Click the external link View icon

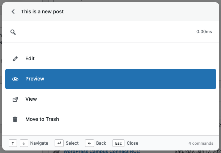15,99
